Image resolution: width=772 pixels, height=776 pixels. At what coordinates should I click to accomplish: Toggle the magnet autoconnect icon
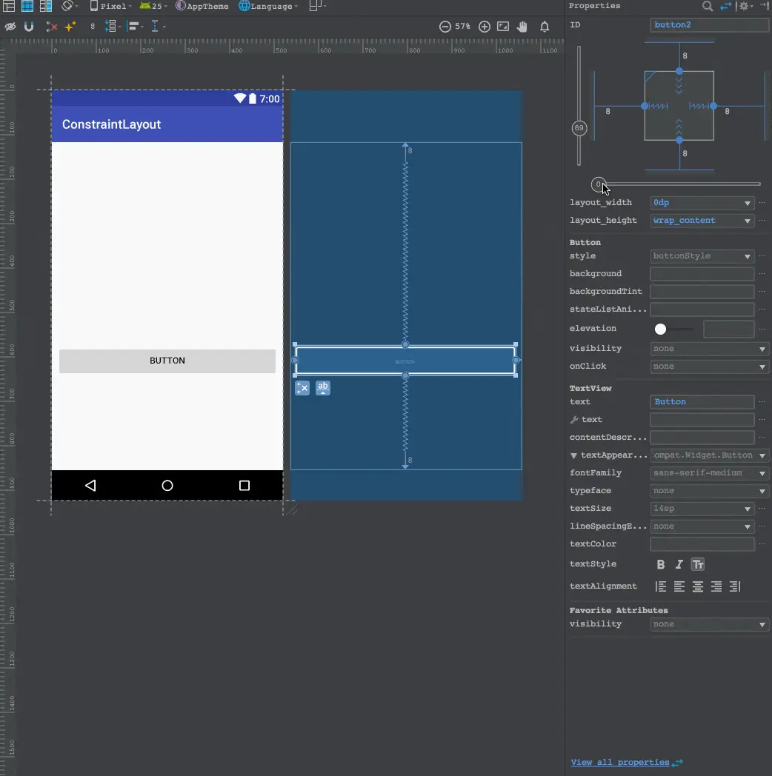coord(29,27)
